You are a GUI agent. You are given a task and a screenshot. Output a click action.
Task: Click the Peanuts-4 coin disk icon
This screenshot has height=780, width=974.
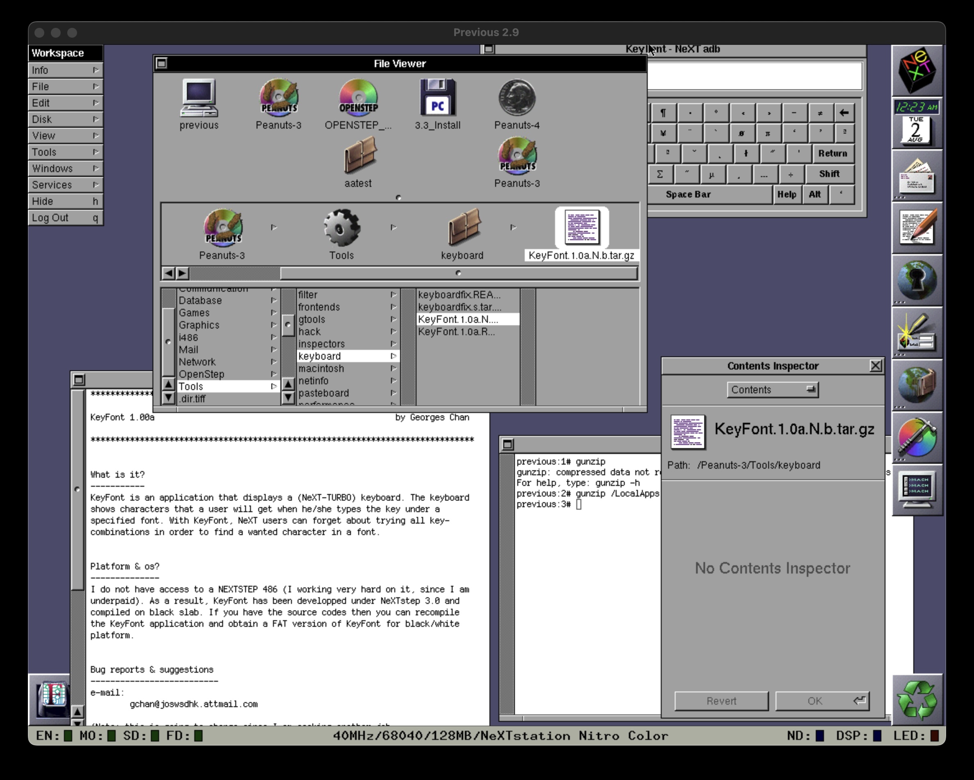[x=517, y=98]
